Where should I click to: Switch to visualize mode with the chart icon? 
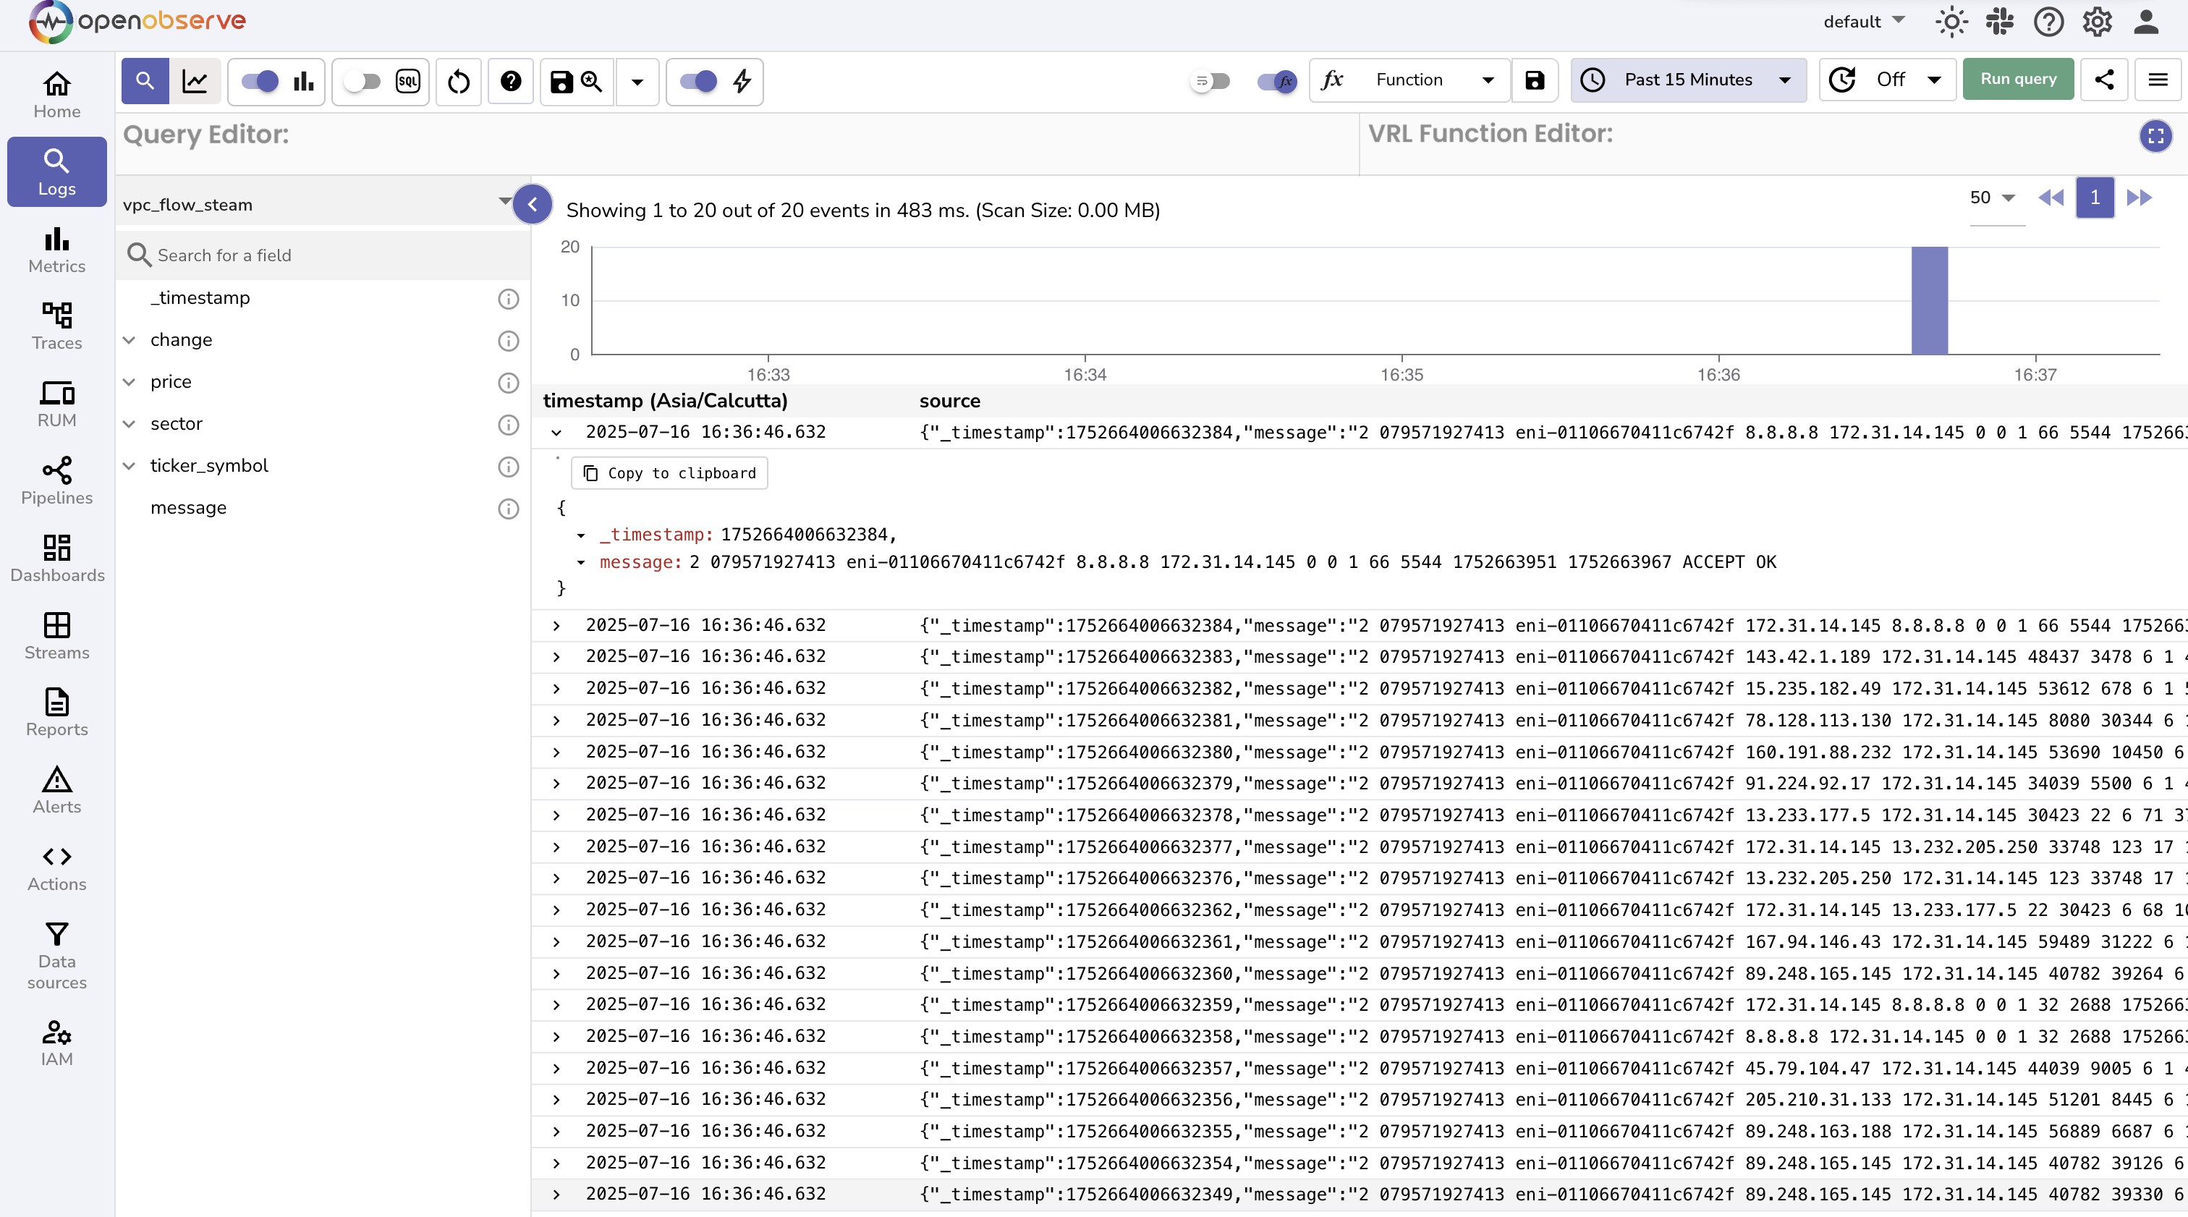196,82
